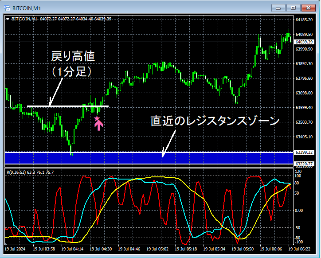Click time axis label 19 Jul 04:14
The height and width of the screenshot is (258, 321).
tap(72, 249)
